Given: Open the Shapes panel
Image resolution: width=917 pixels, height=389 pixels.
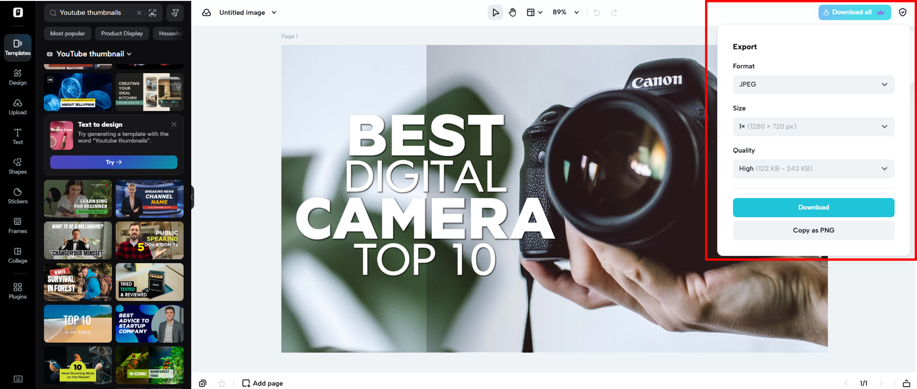Looking at the screenshot, I should click(17, 166).
